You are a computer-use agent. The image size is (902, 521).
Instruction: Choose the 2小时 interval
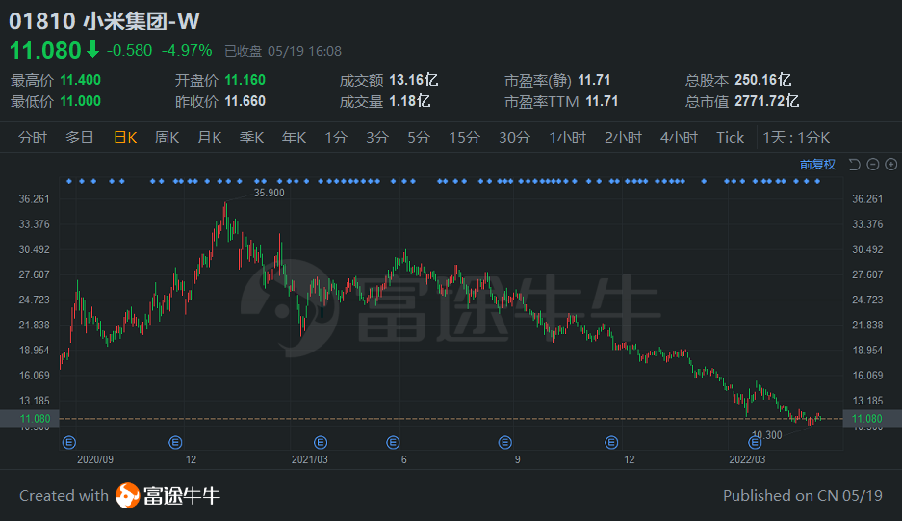[623, 138]
